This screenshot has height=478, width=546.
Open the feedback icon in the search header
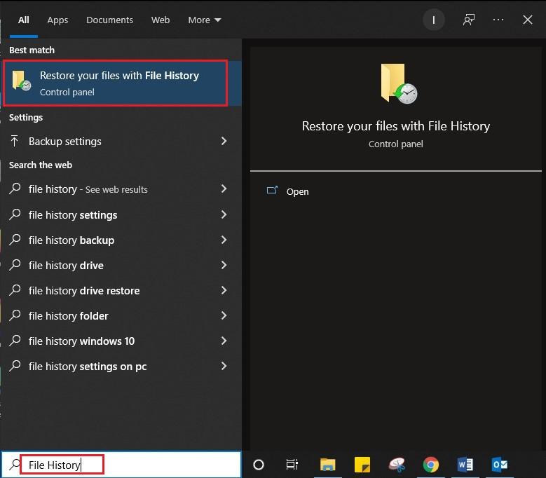pos(469,20)
